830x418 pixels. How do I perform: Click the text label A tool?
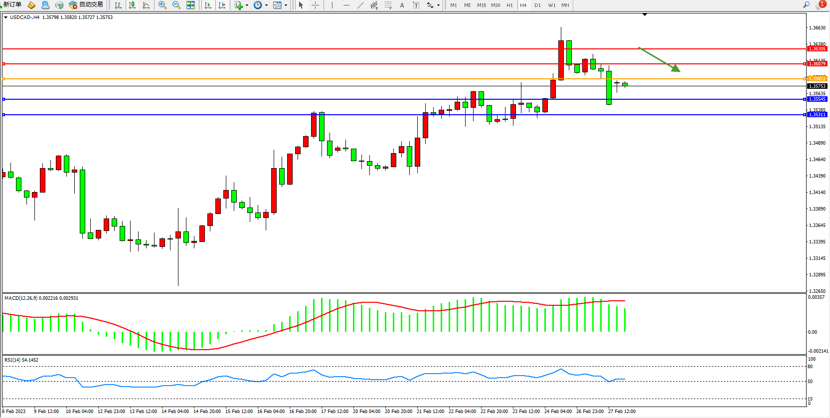402,5
